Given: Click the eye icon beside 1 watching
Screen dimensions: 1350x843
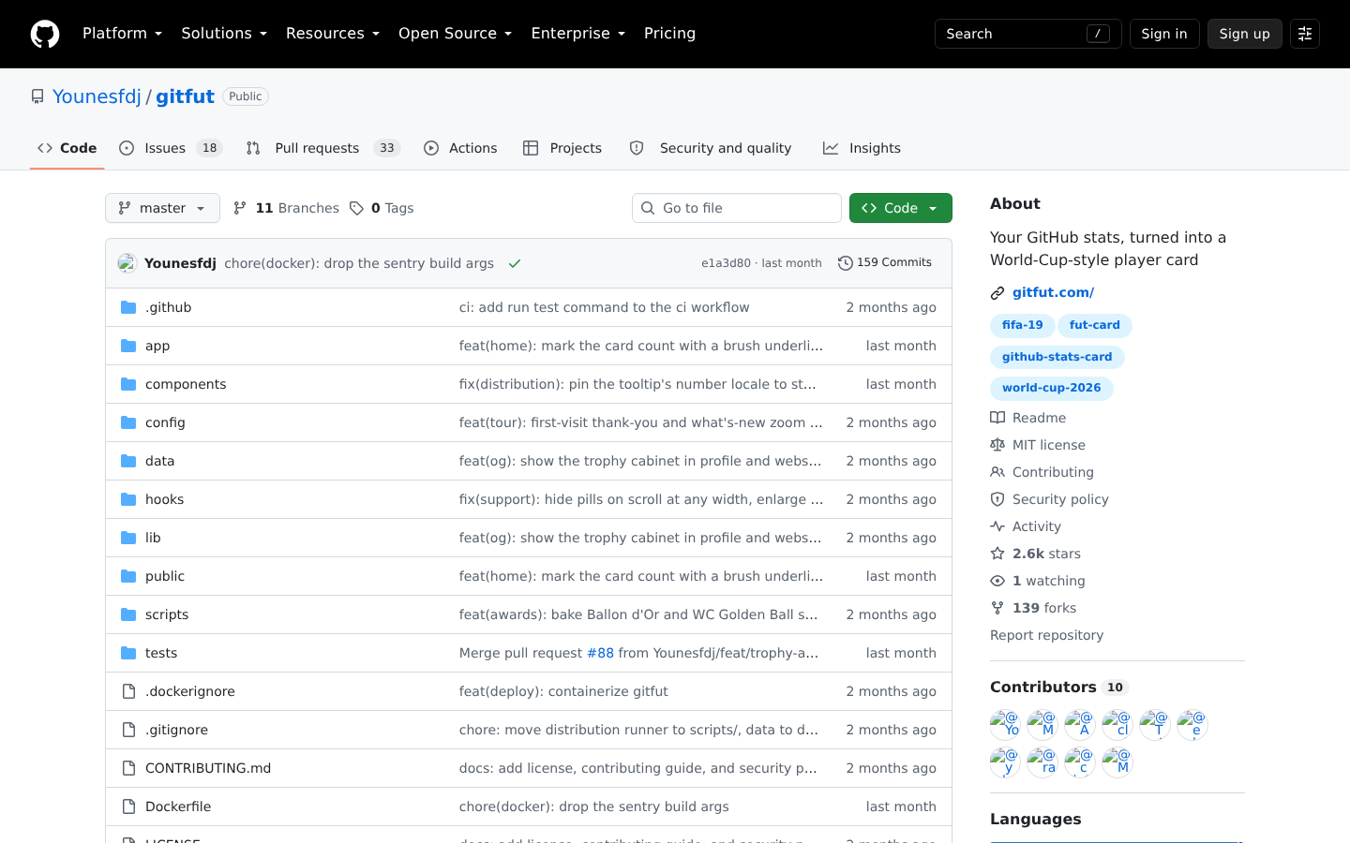Looking at the screenshot, I should (x=997, y=581).
